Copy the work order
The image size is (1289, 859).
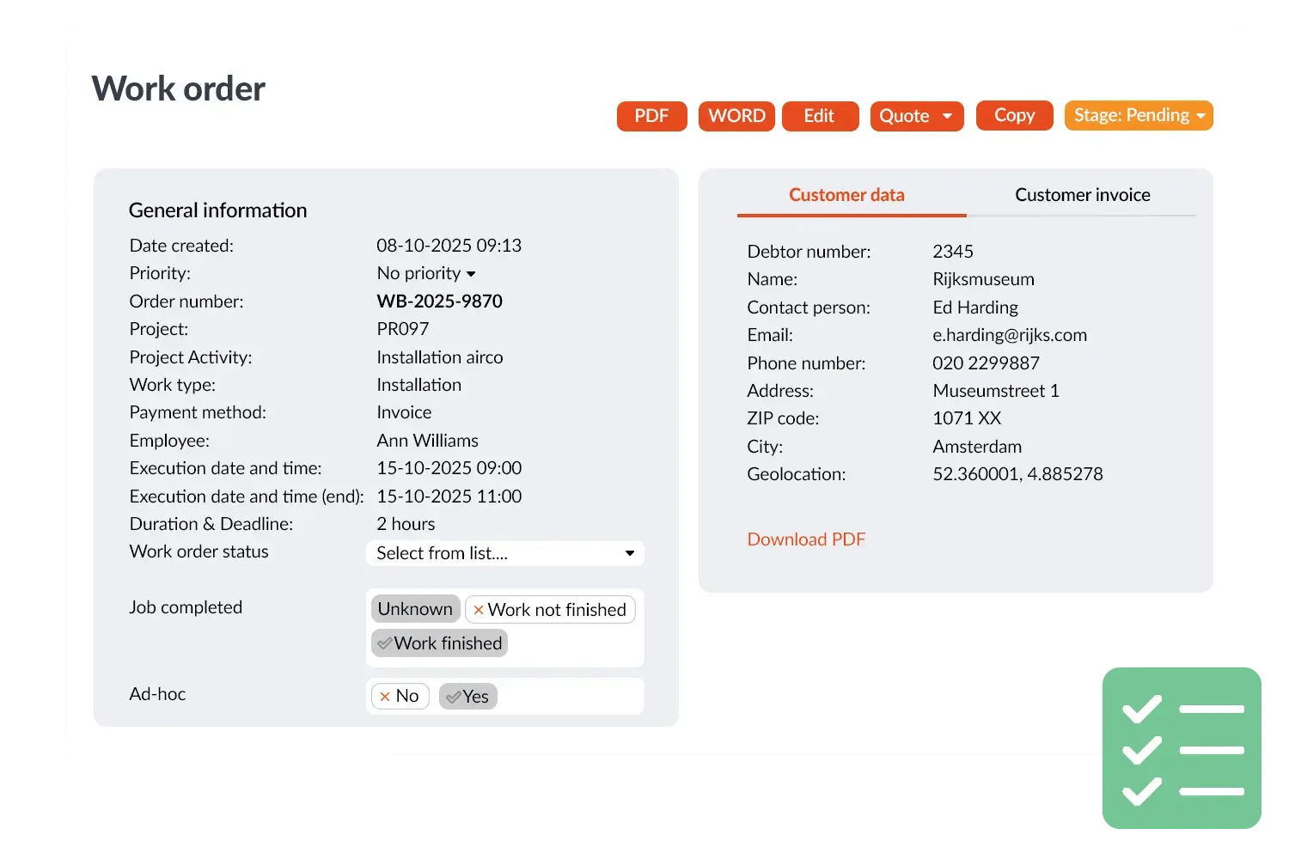click(x=1014, y=116)
